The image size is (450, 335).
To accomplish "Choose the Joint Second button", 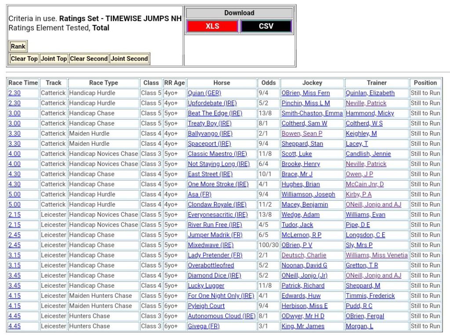I will [x=129, y=59].
